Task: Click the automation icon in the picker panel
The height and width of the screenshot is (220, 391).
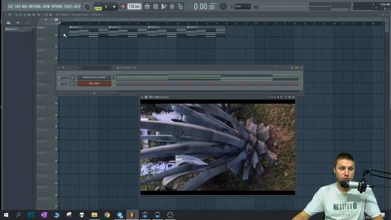Action: click(27, 23)
